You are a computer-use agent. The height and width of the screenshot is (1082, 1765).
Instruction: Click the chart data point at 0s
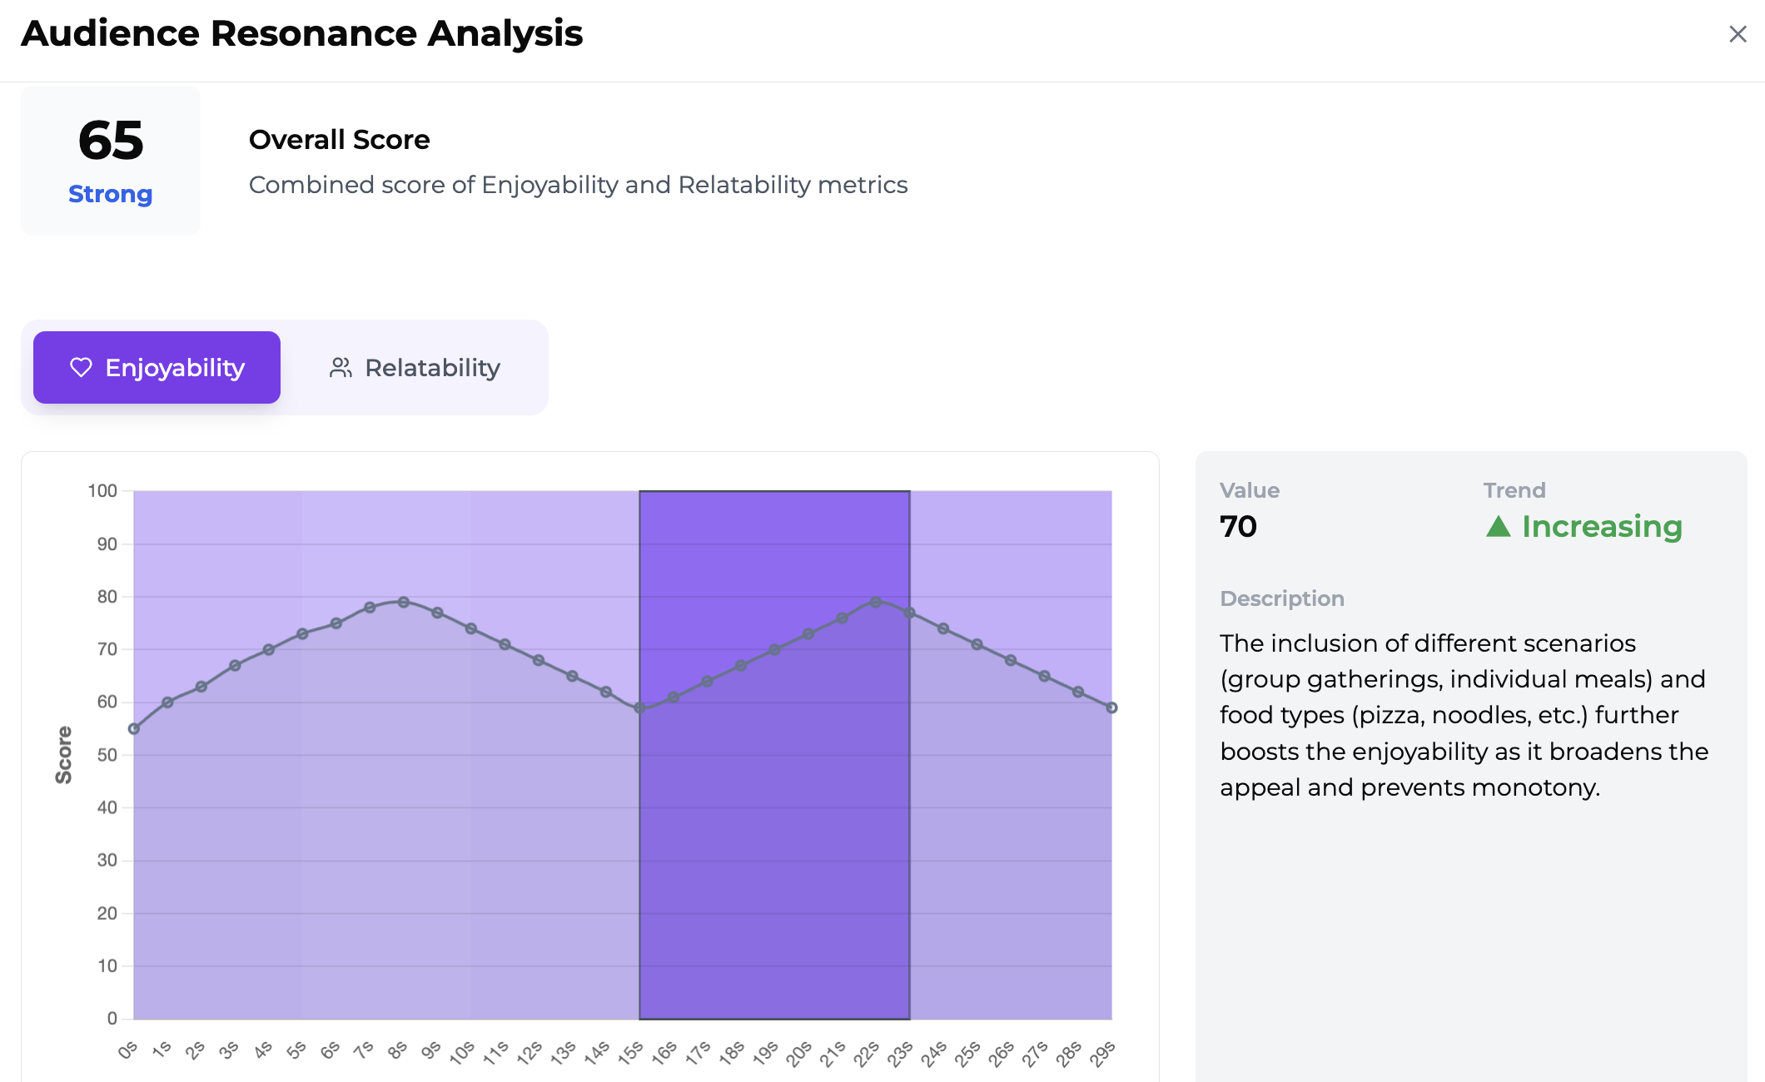[134, 729]
